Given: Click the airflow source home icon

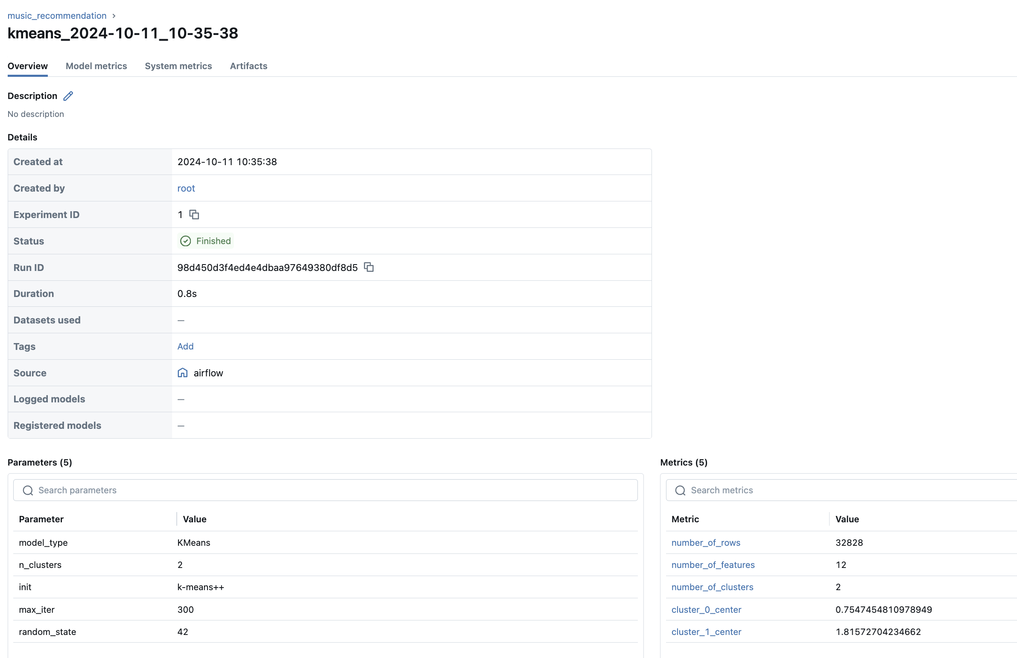Looking at the screenshot, I should (182, 373).
